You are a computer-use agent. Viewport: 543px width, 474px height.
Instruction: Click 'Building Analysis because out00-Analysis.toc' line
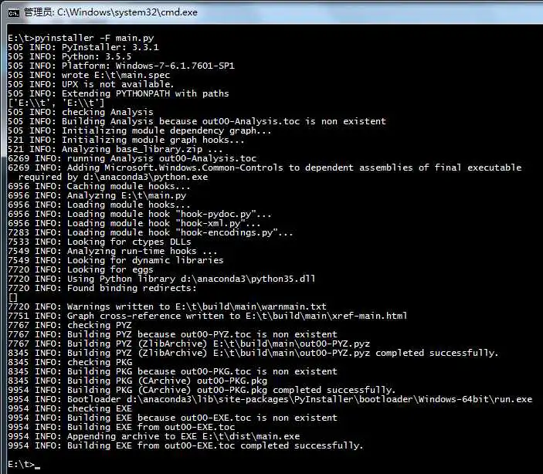coord(197,121)
